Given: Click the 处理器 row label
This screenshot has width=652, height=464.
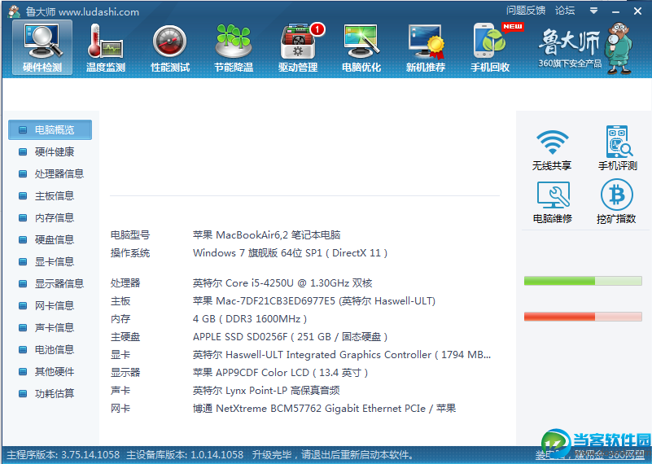Looking at the screenshot, I should point(125,283).
